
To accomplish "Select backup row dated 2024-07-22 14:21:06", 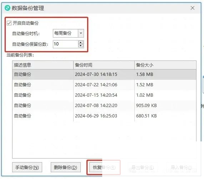I will click(x=104, y=85).
